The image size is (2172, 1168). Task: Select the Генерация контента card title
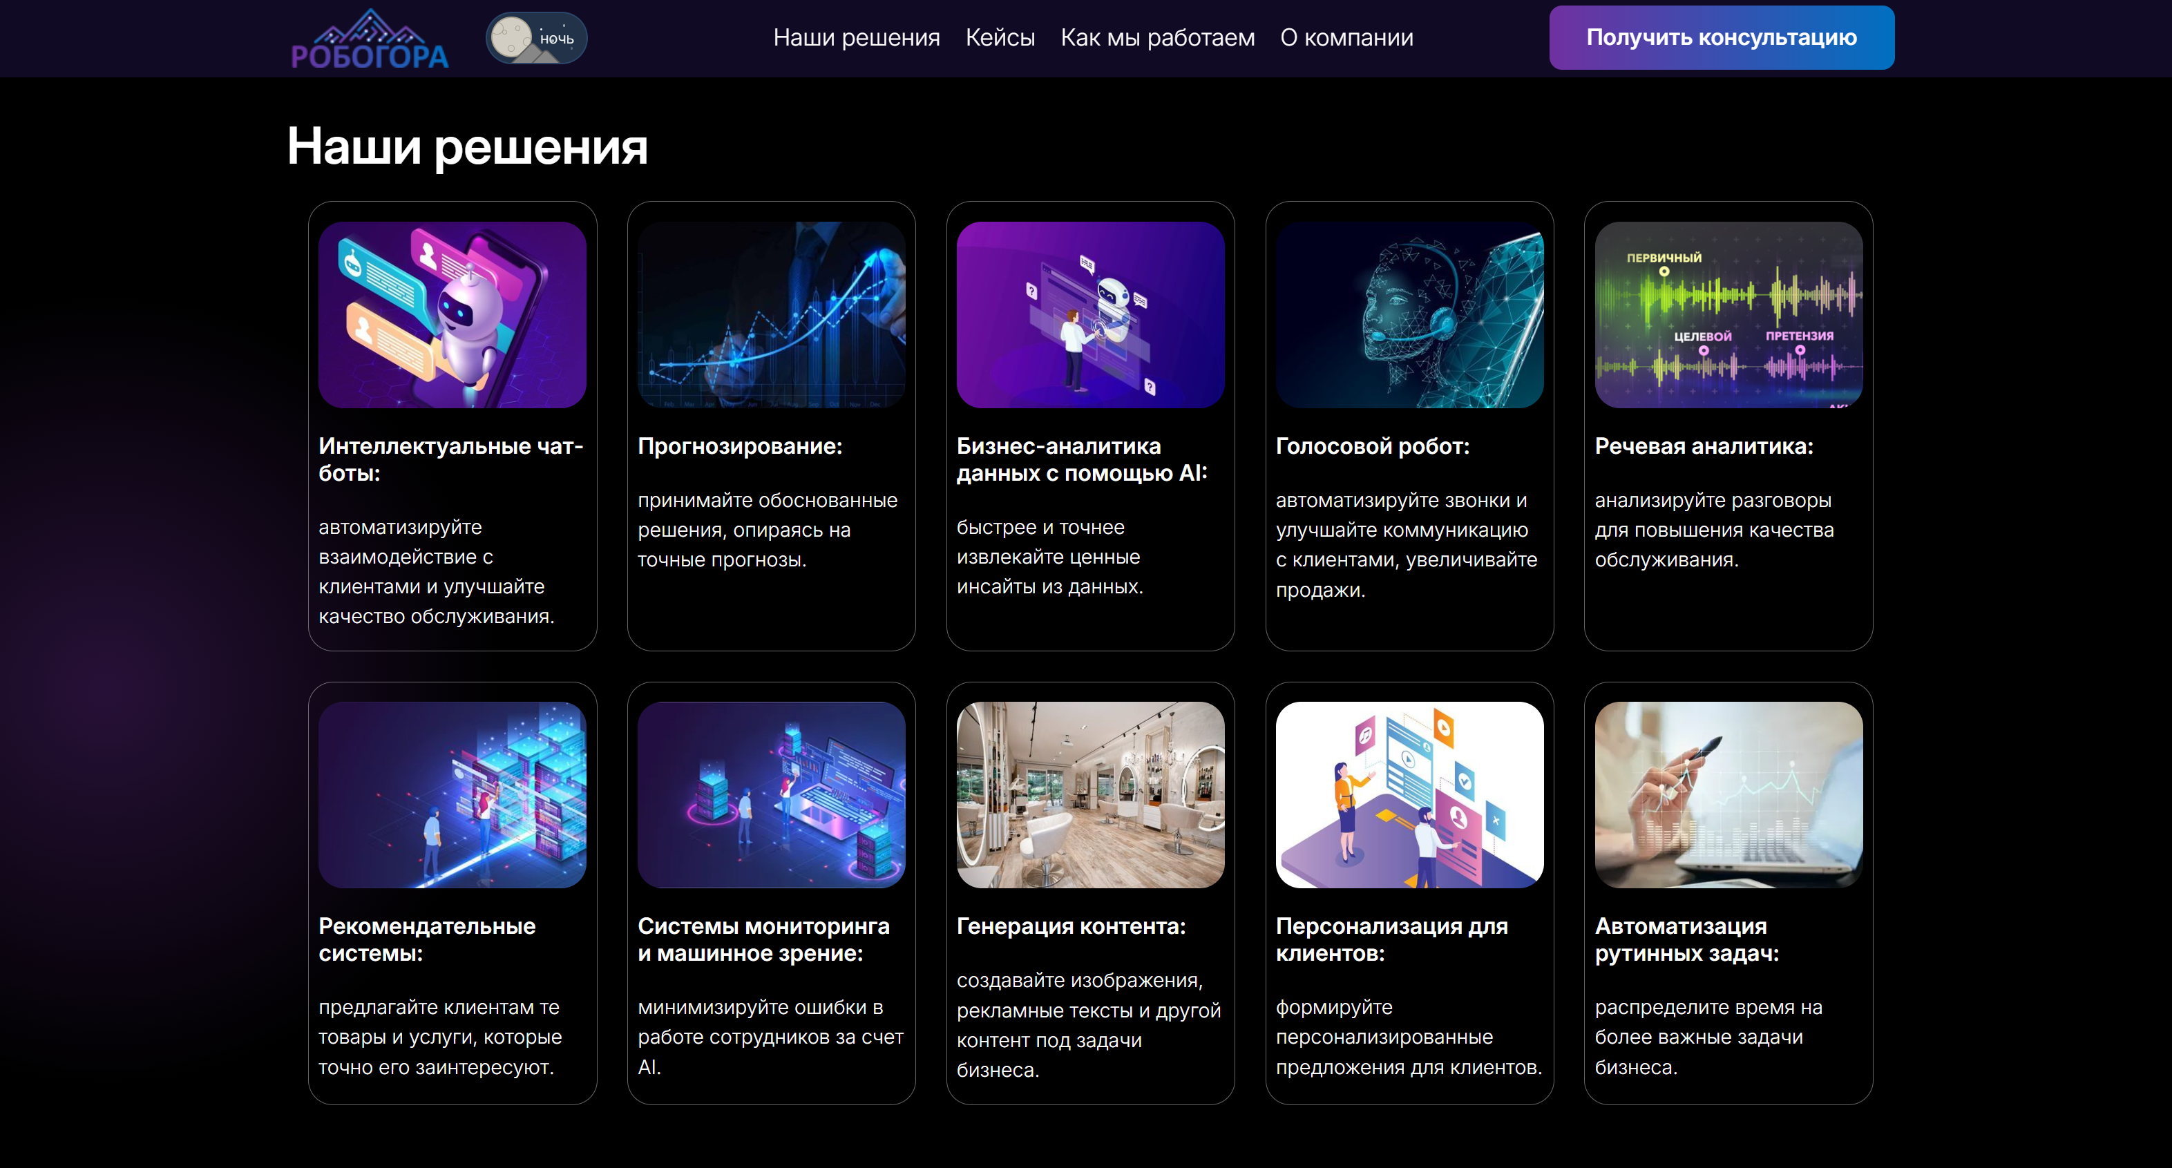click(1071, 926)
